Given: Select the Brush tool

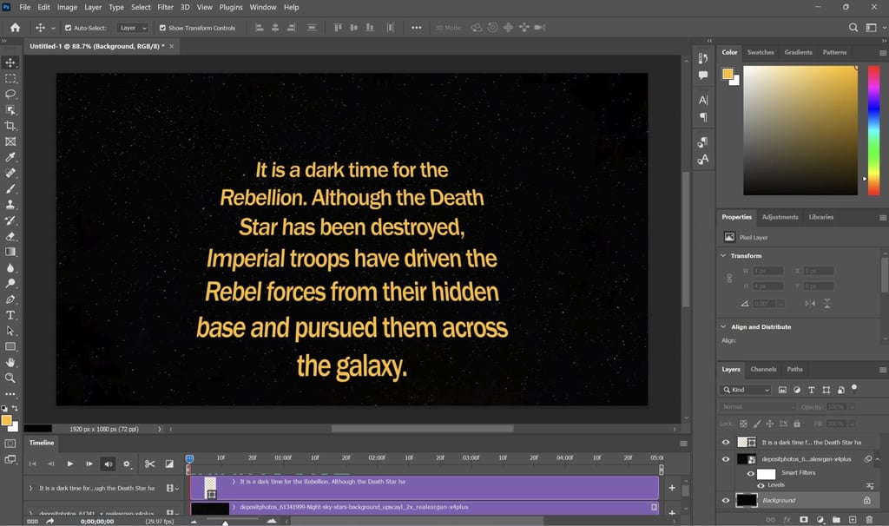Looking at the screenshot, I should [x=10, y=188].
